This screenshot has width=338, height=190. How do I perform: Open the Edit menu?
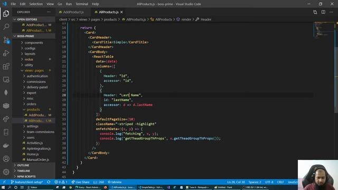pos(22,4)
